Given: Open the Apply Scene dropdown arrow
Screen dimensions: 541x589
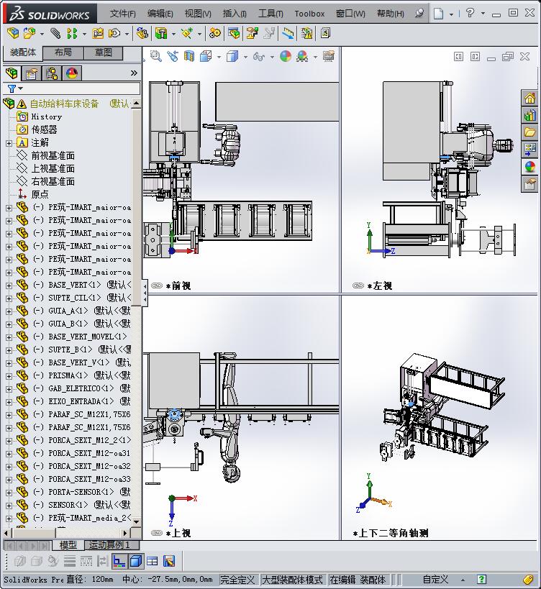Looking at the screenshot, I should click(315, 57).
